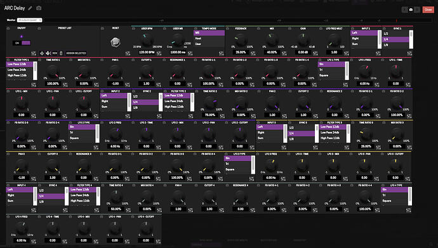Image resolution: width=438 pixels, height=248 pixels.
Task: Click the snapshot icon beside CUTOFF 1 label
Action: [x=133, y=60]
